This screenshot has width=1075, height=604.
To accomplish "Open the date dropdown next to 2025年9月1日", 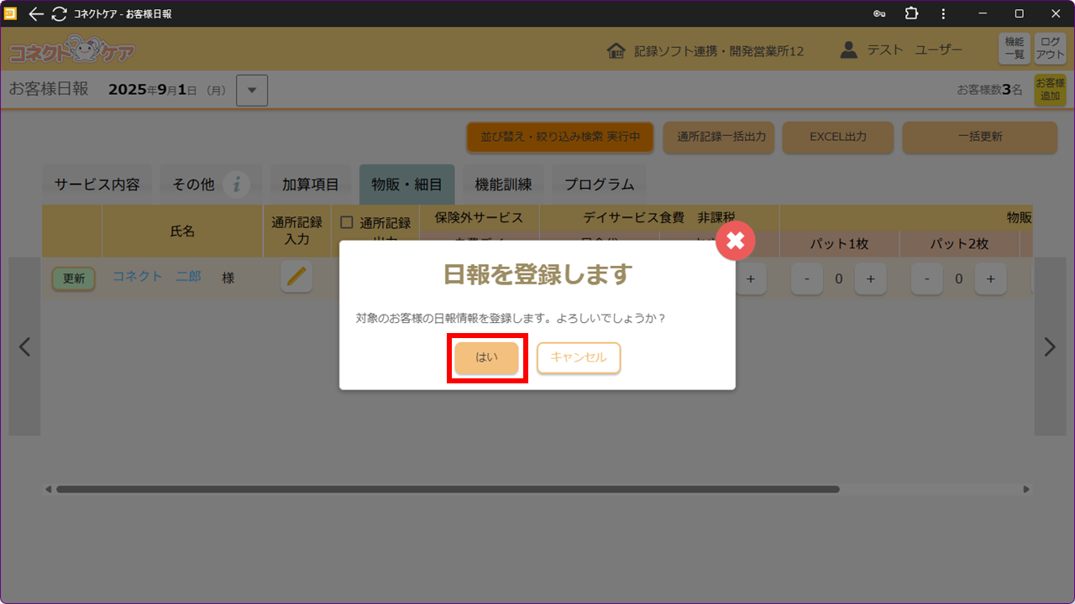I will click(x=252, y=91).
